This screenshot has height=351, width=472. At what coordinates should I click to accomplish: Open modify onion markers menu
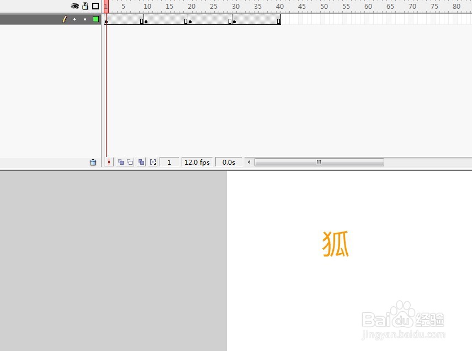pyautogui.click(x=153, y=162)
